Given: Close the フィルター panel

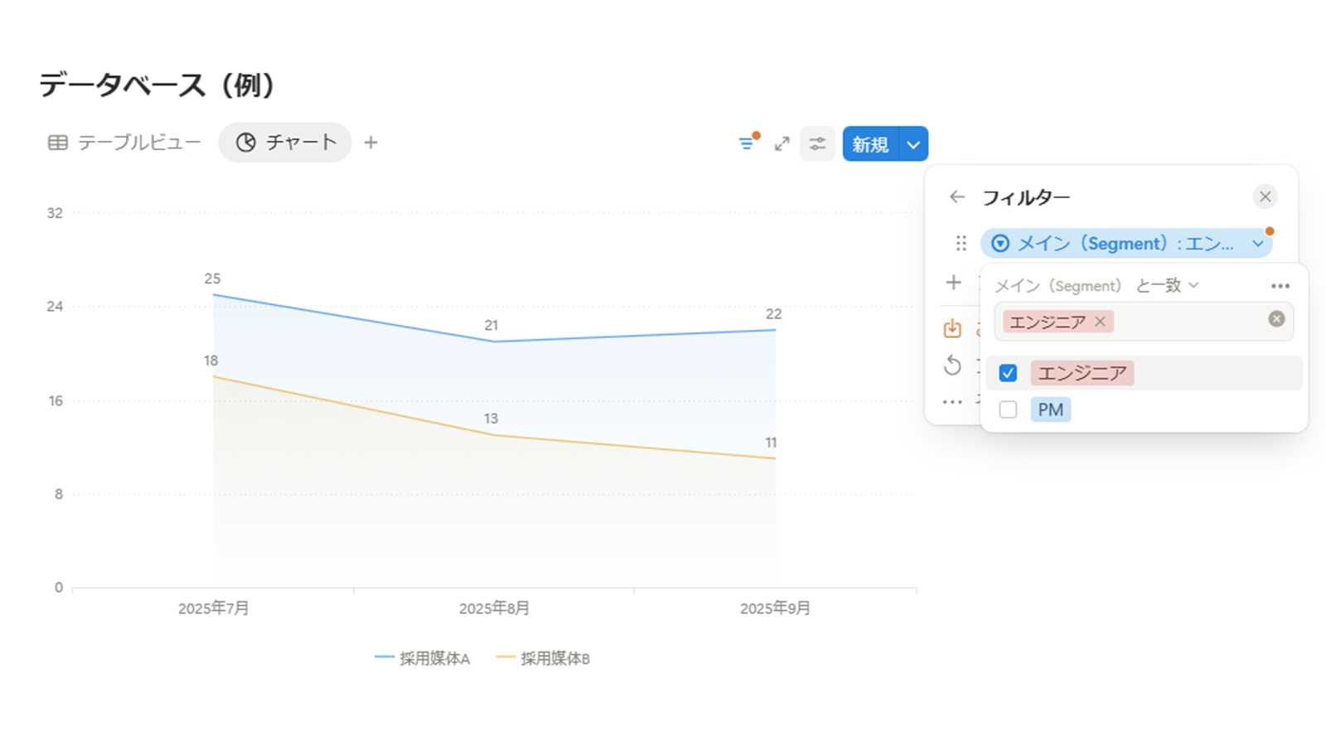Looking at the screenshot, I should coord(1265,197).
